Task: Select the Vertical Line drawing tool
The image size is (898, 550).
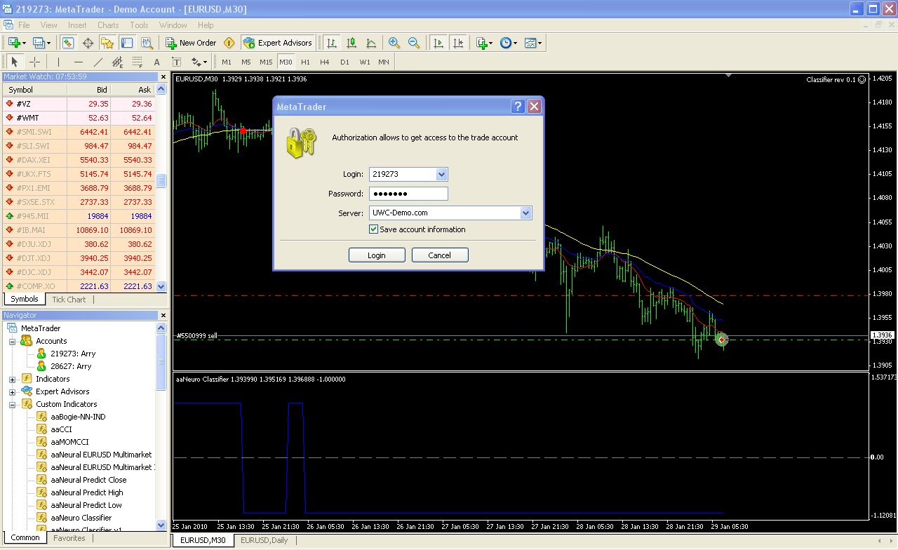Action: click(x=59, y=62)
